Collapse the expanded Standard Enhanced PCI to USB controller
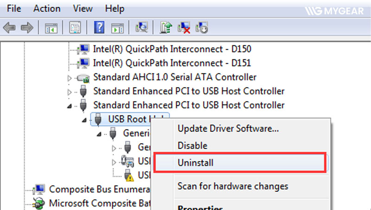 coord(70,106)
